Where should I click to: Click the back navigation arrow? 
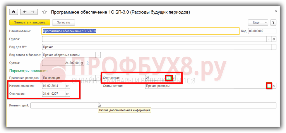click(25, 12)
